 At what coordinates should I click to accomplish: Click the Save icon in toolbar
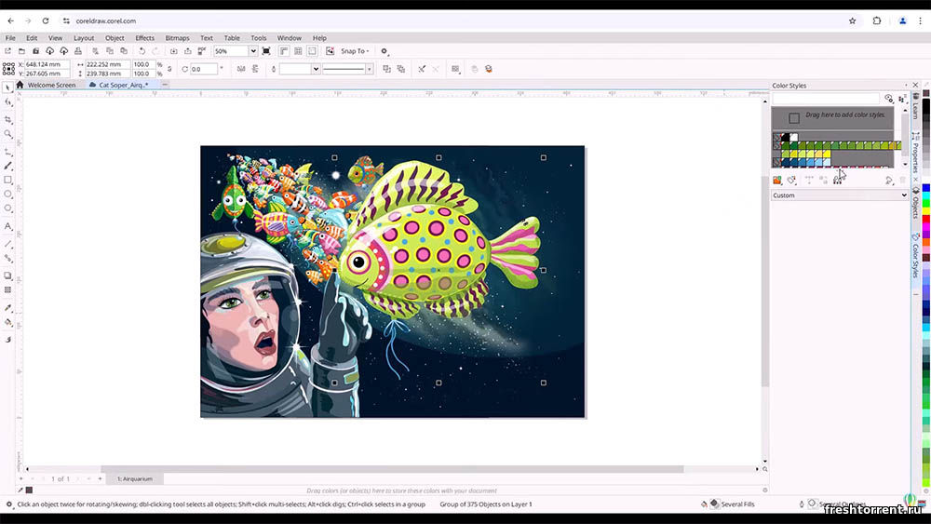[x=35, y=51]
